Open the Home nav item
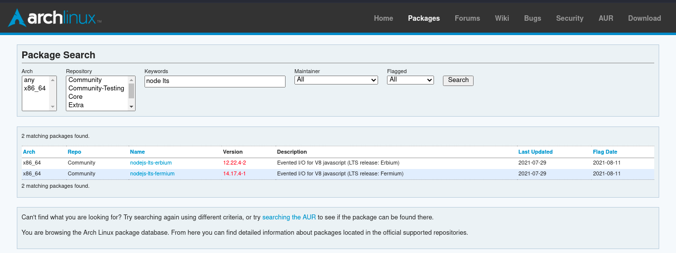The height and width of the screenshot is (253, 676). click(x=384, y=18)
